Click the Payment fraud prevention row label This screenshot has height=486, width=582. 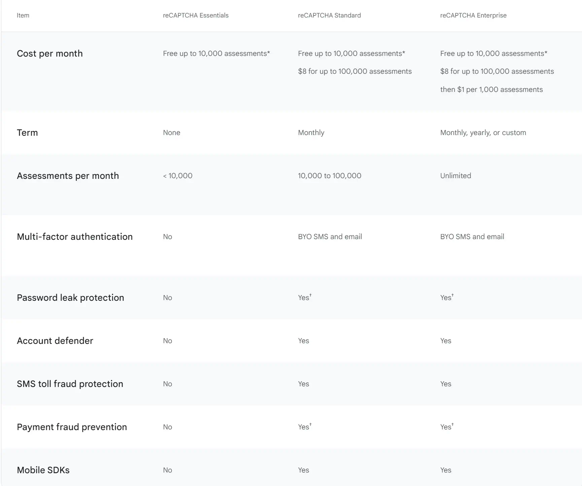pos(72,427)
